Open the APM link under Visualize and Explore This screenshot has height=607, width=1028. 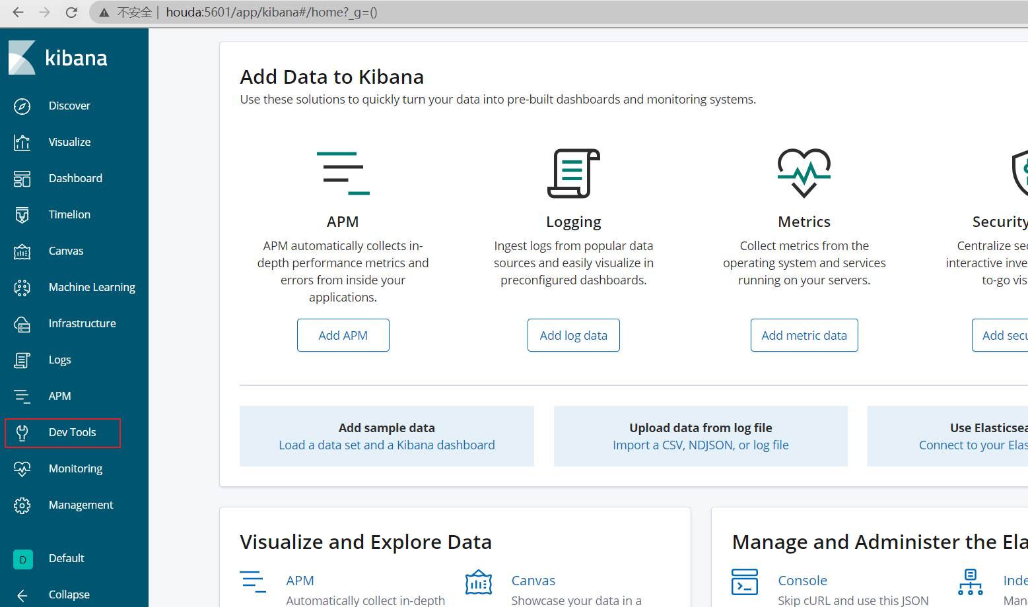point(300,581)
